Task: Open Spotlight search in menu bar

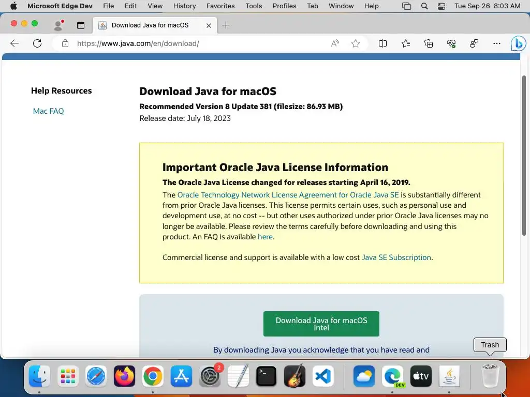Action: point(424,6)
